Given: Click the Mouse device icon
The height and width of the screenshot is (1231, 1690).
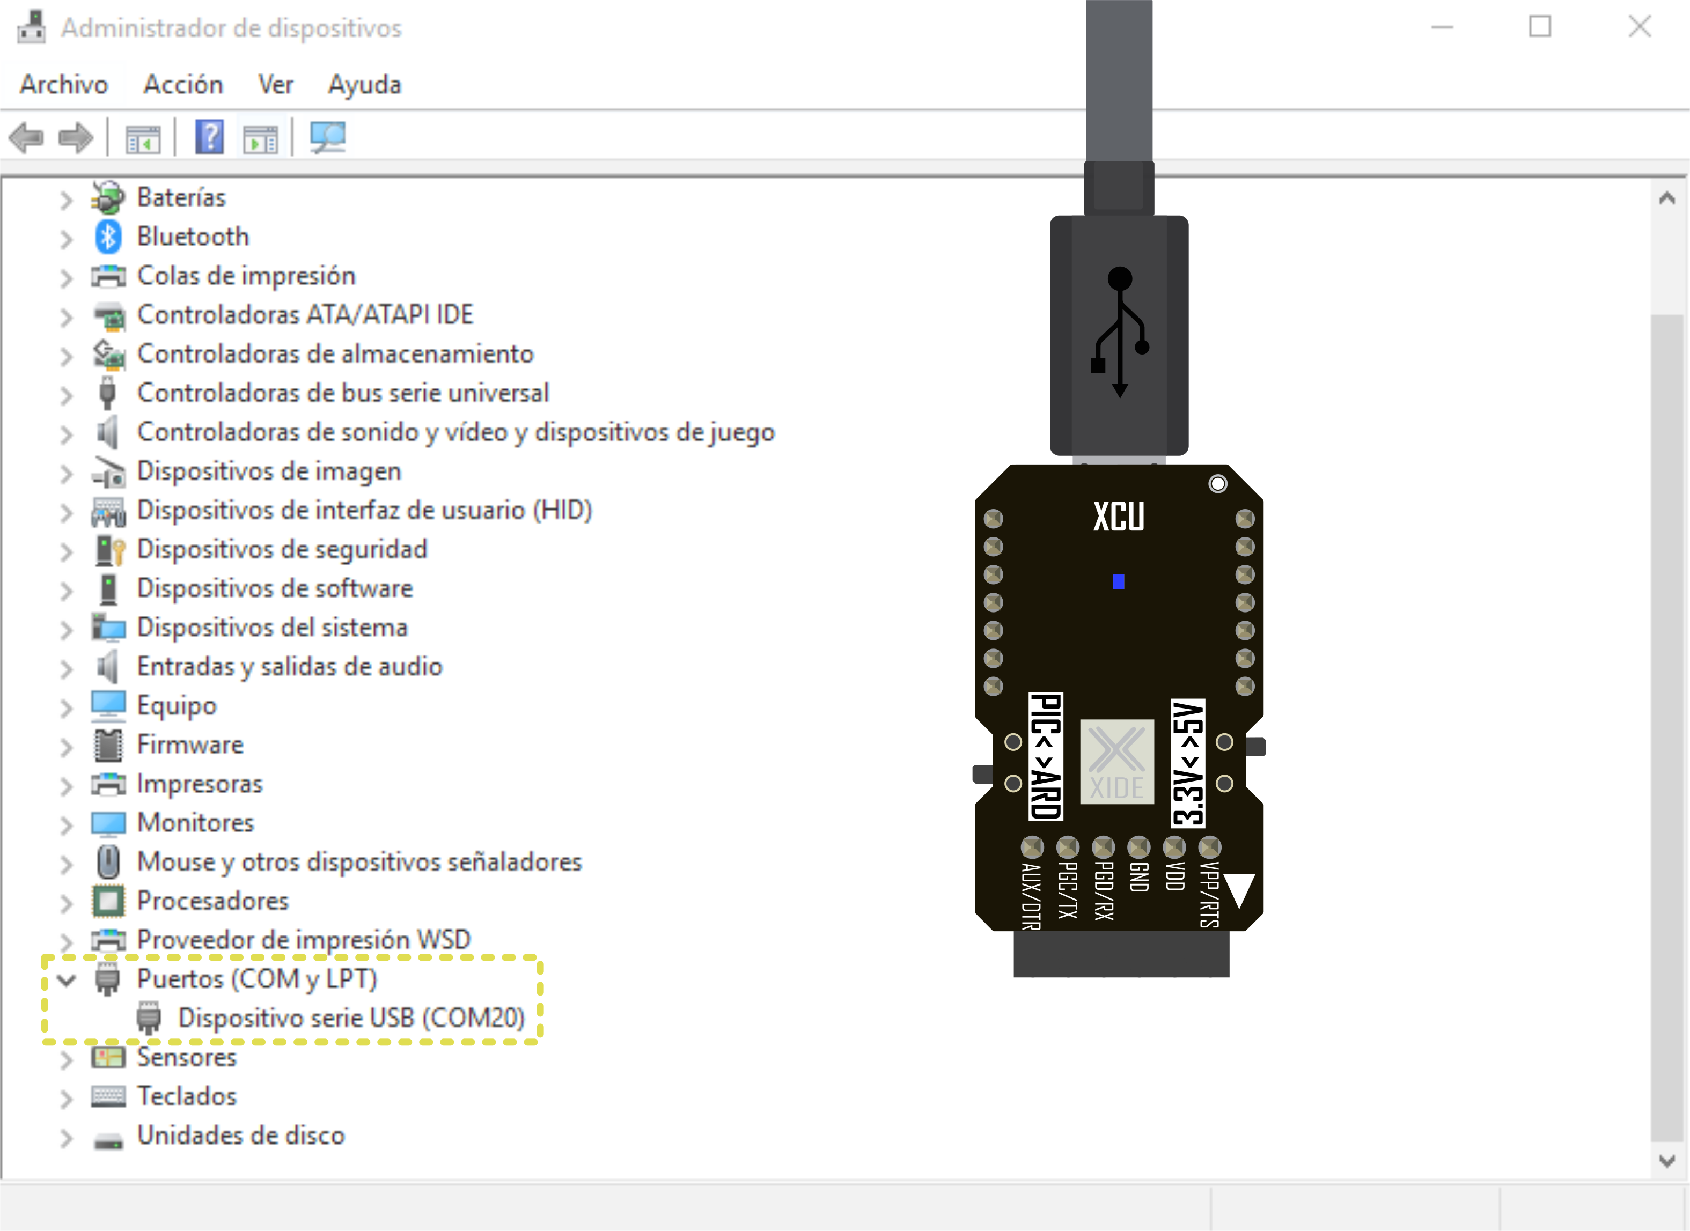Looking at the screenshot, I should point(109,862).
